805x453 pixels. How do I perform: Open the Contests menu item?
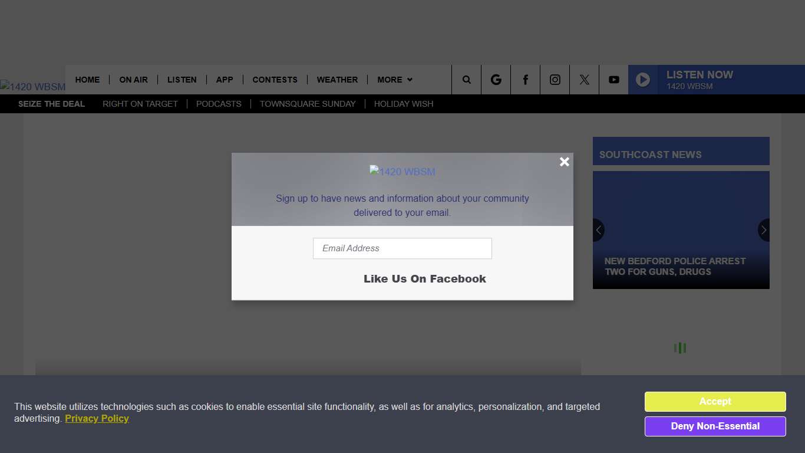[x=275, y=80]
